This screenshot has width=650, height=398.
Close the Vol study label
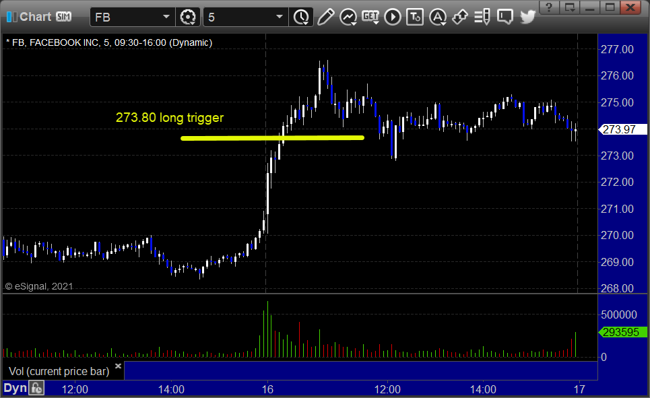pos(118,366)
